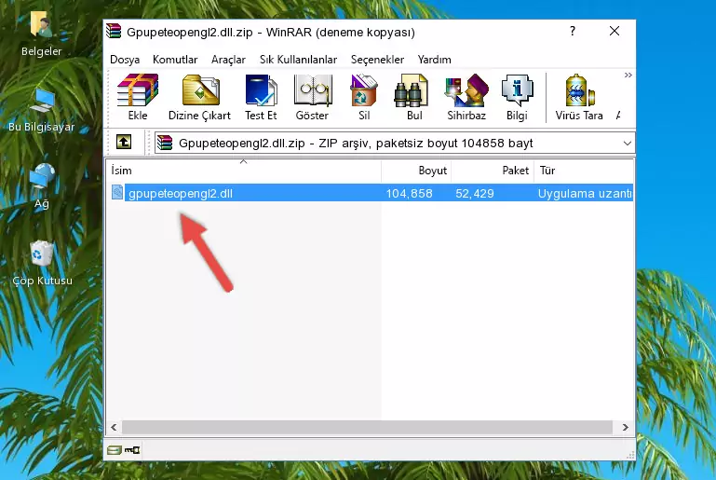Open the Yardım menu
Screen dimensions: 716x480
(x=434, y=60)
